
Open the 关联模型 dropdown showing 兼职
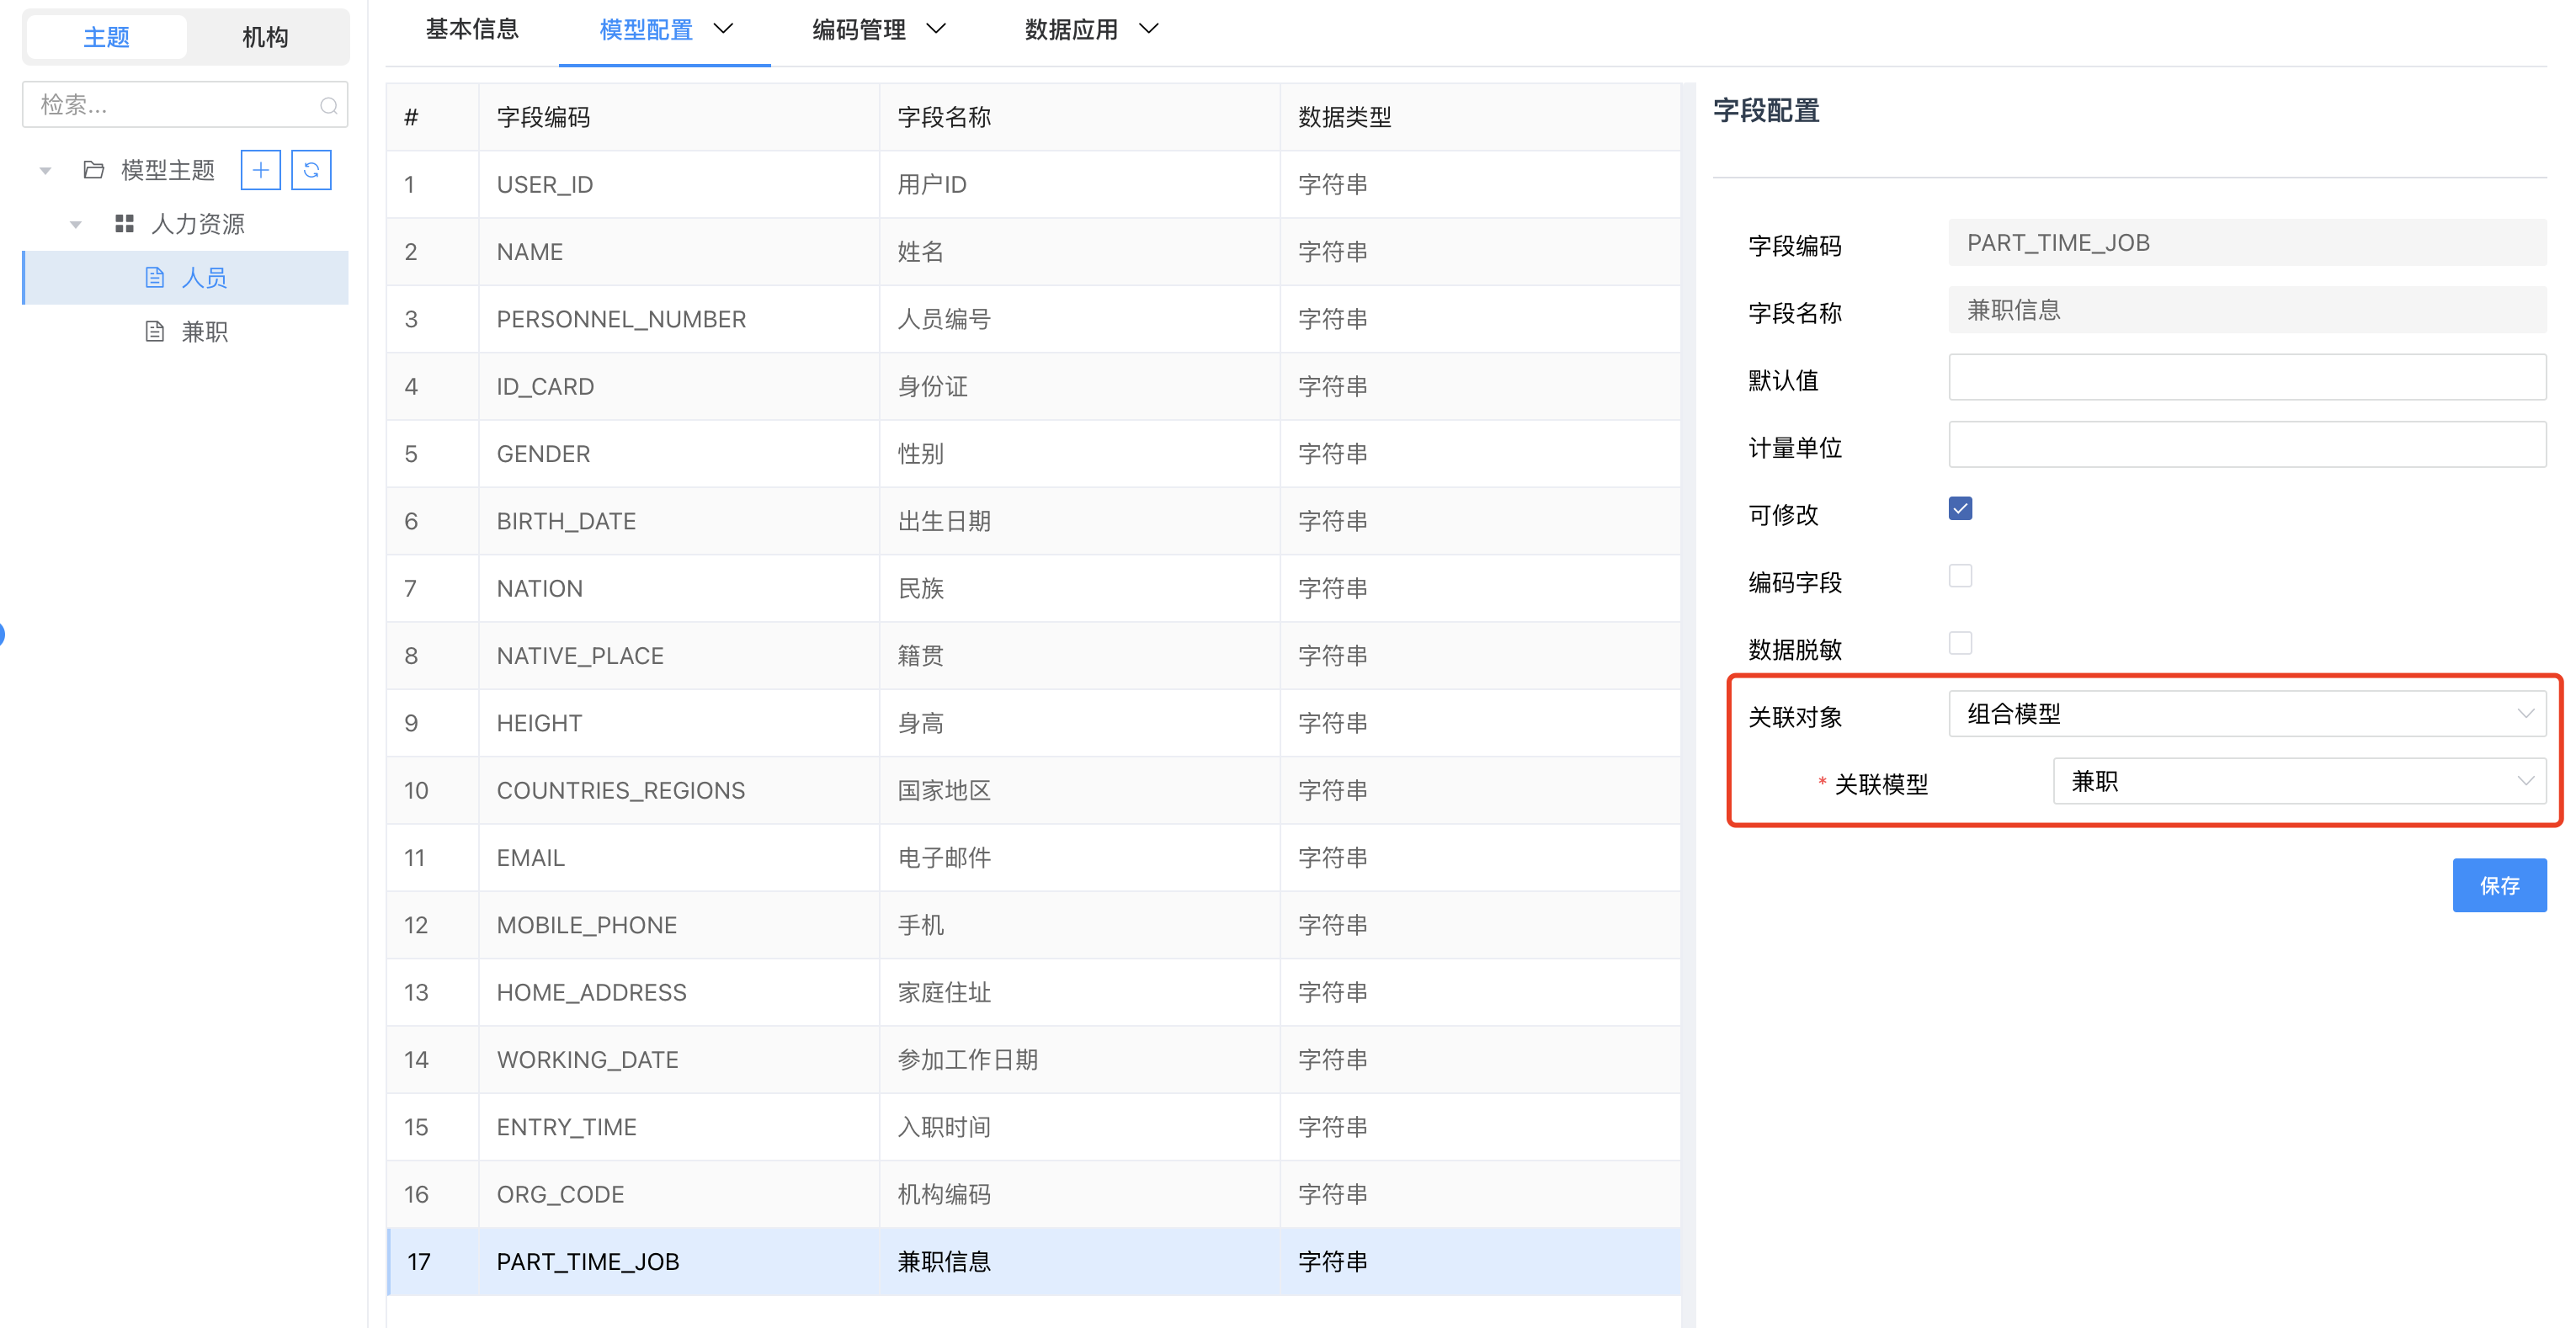[x=2299, y=781]
